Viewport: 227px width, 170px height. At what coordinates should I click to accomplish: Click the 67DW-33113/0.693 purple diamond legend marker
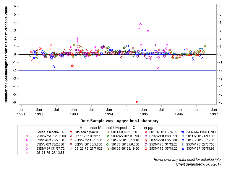click(x=146, y=136)
